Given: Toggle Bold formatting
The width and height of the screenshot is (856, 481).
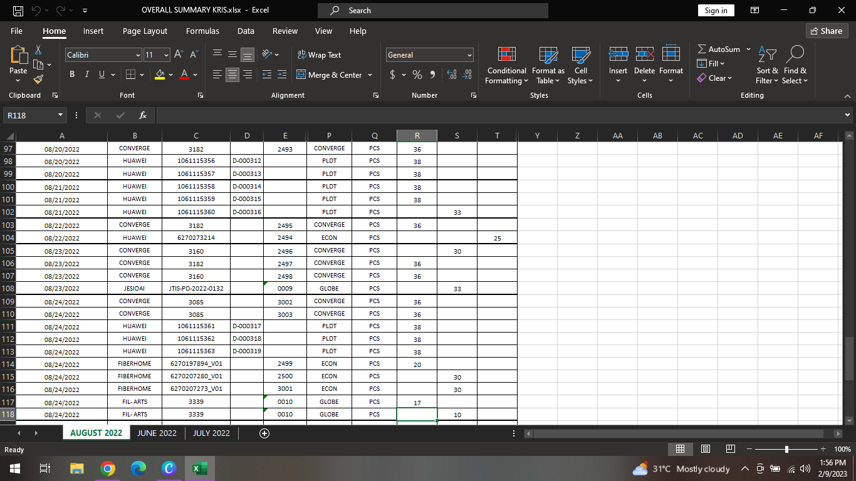Looking at the screenshot, I should 71,75.
